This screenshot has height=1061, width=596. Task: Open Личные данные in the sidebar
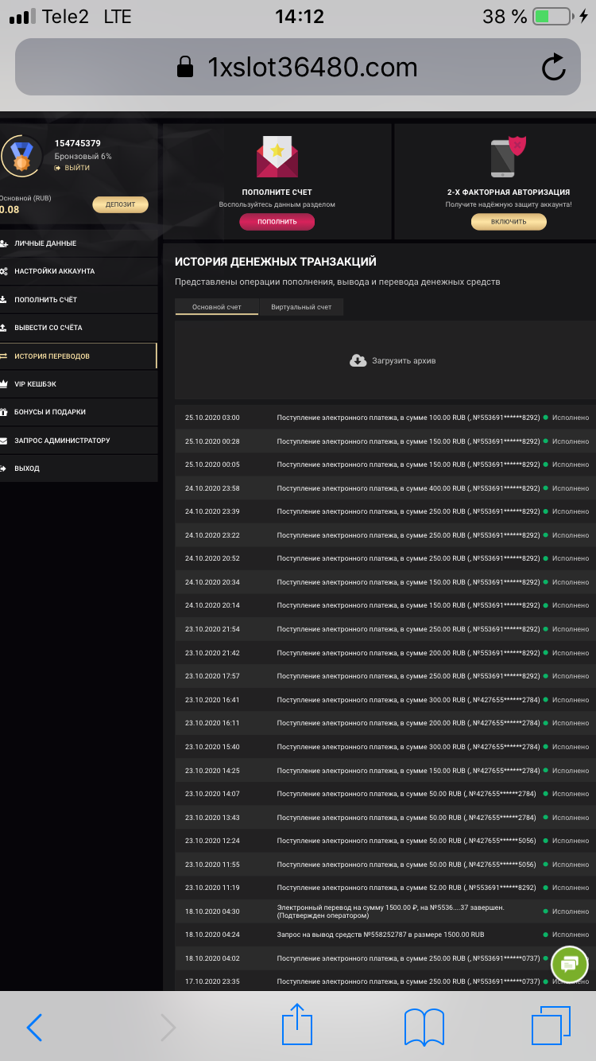[45, 243]
